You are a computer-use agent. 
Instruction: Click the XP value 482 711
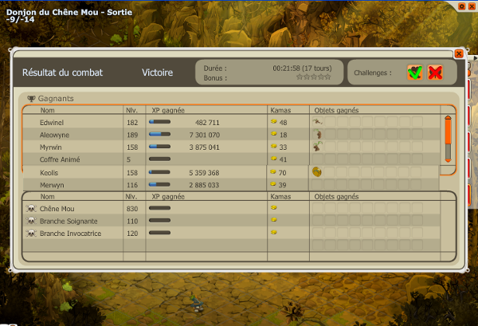[x=207, y=123]
